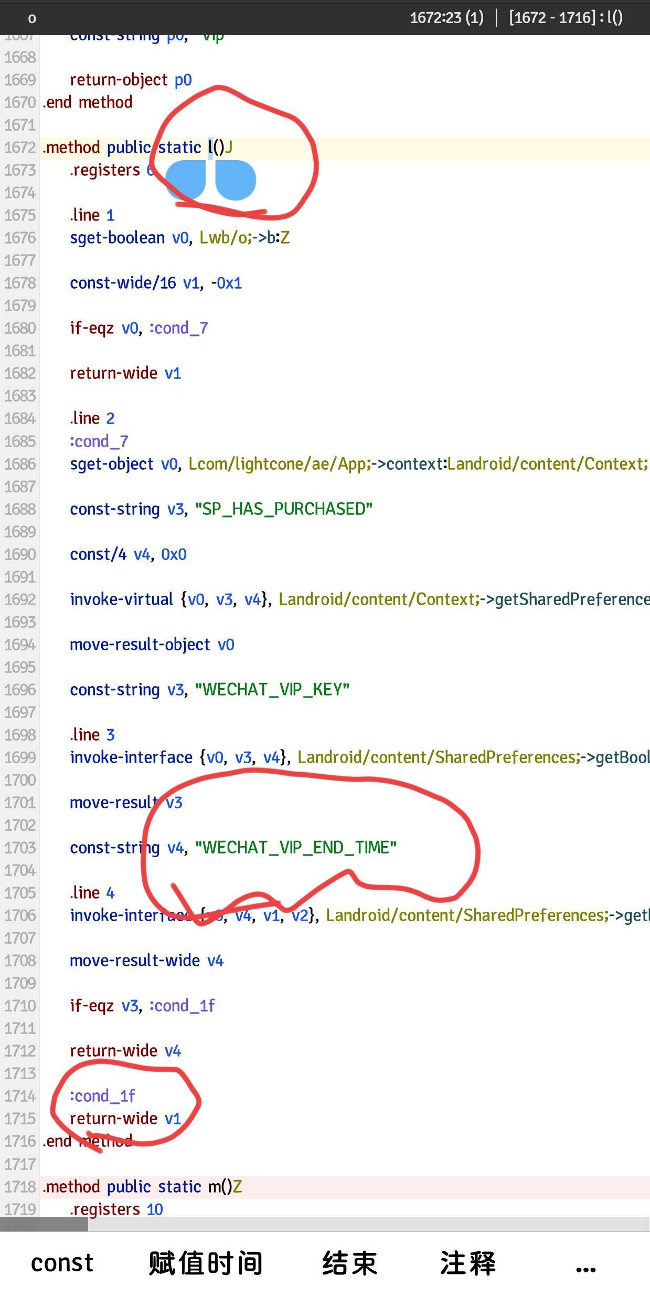Screen dimensions: 650x1296
Task: Click return-wide v1 on line 1715
Action: tap(125, 1118)
